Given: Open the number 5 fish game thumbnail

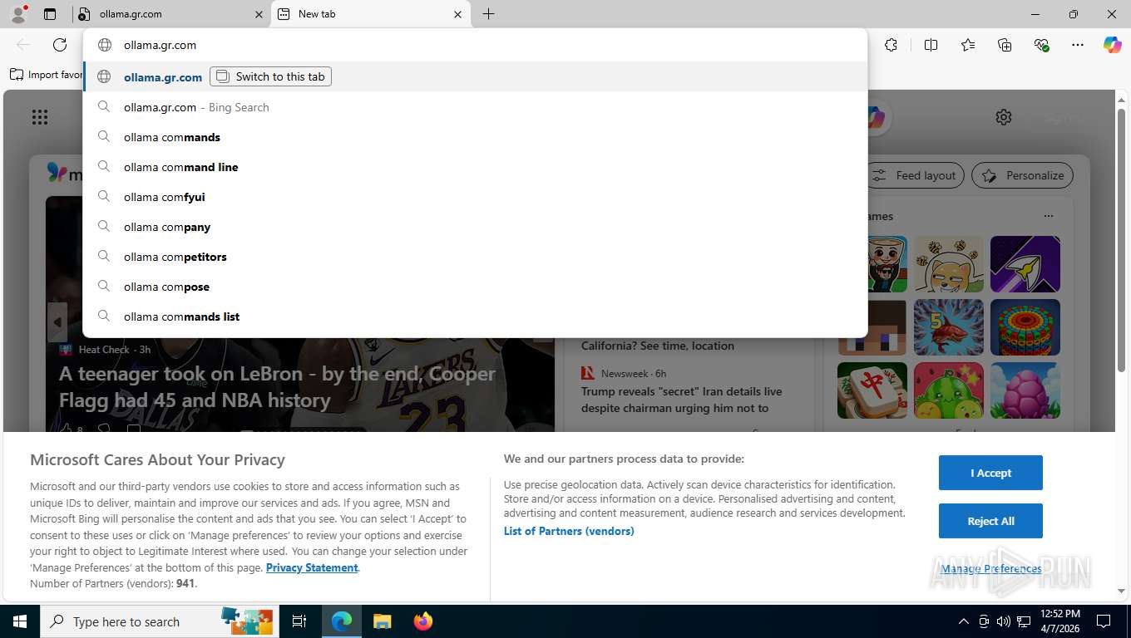Looking at the screenshot, I should (949, 327).
